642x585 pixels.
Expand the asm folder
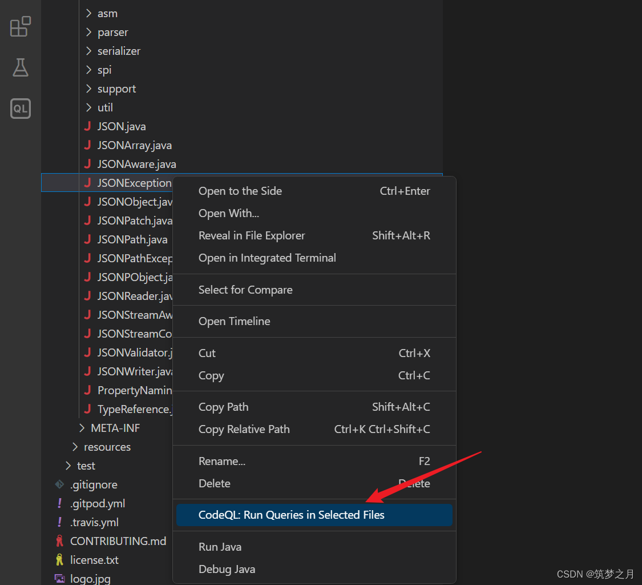[89, 13]
